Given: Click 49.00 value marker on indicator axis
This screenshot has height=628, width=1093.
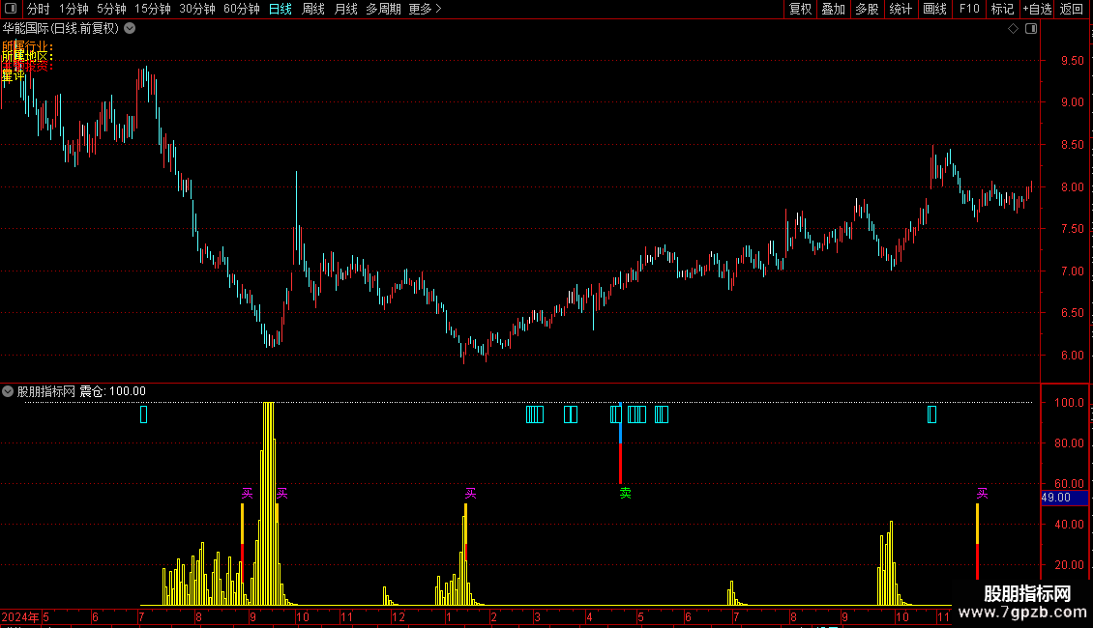Looking at the screenshot, I should (1064, 498).
